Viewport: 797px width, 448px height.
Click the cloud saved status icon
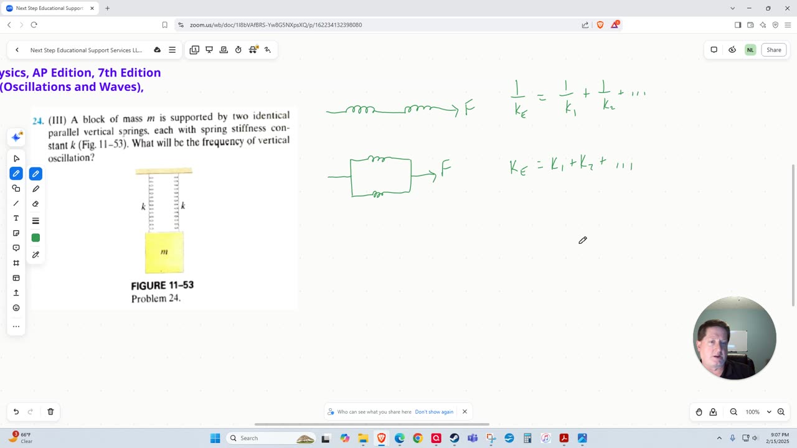click(x=157, y=50)
